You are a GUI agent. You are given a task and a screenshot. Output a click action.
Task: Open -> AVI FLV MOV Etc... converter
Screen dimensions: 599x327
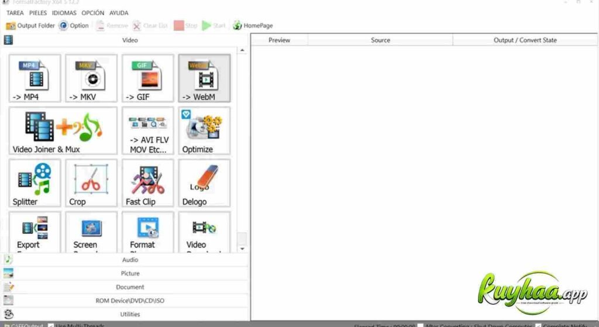click(148, 130)
